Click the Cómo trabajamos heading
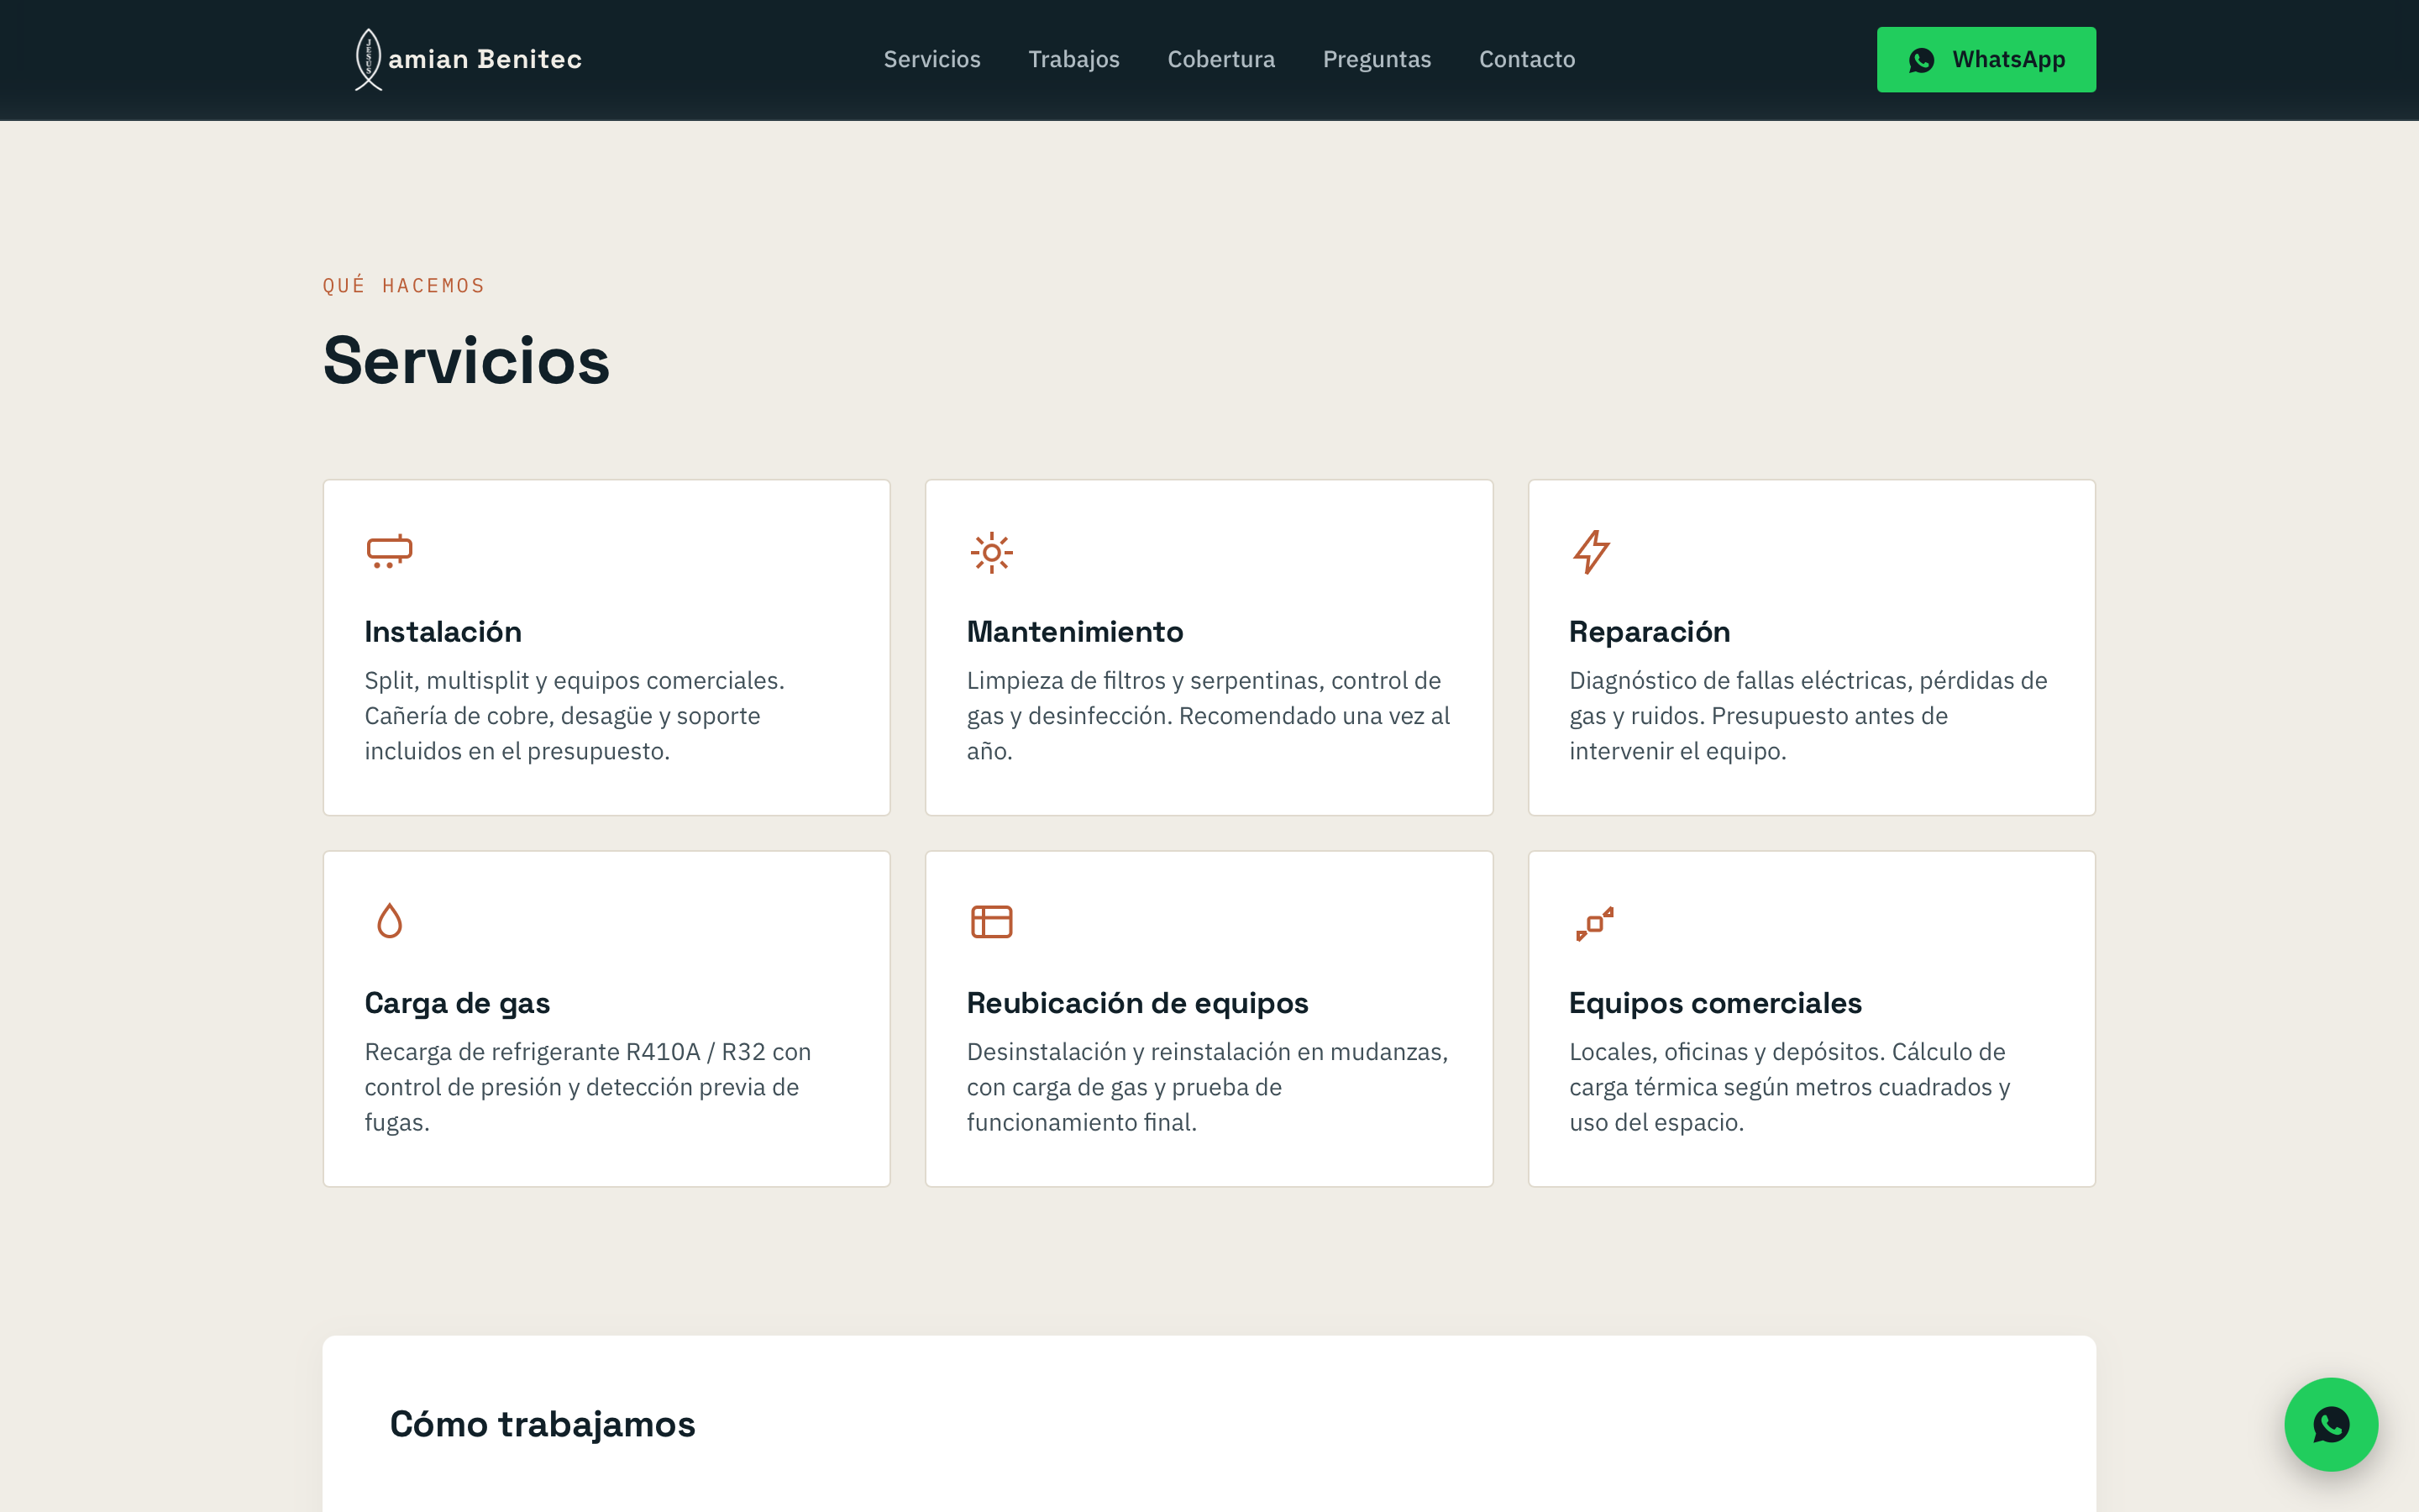The image size is (2419, 1512). (542, 1424)
